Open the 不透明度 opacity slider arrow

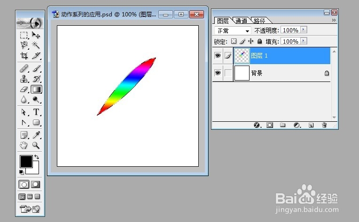[x=304, y=30]
